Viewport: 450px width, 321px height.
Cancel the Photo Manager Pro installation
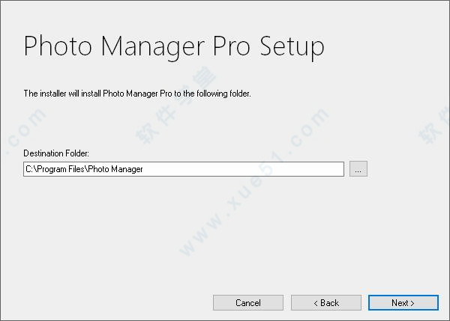pos(247,303)
